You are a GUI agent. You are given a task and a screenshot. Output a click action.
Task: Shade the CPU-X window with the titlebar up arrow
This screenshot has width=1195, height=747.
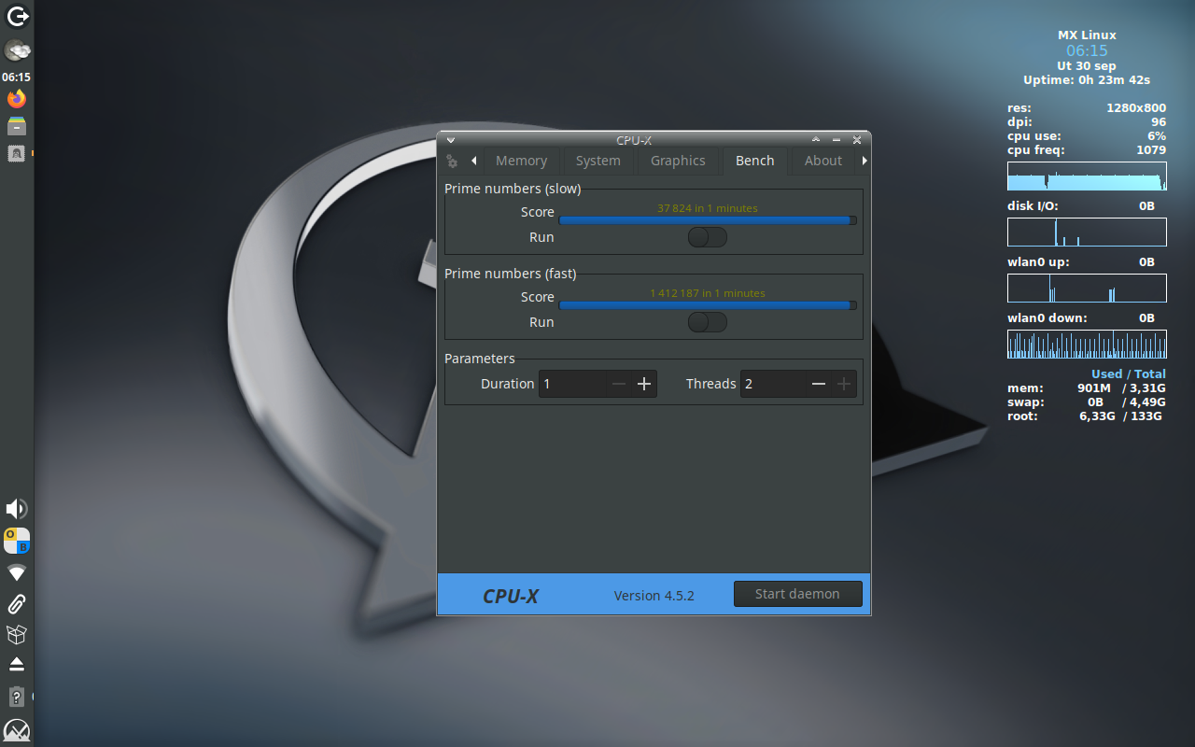(816, 140)
